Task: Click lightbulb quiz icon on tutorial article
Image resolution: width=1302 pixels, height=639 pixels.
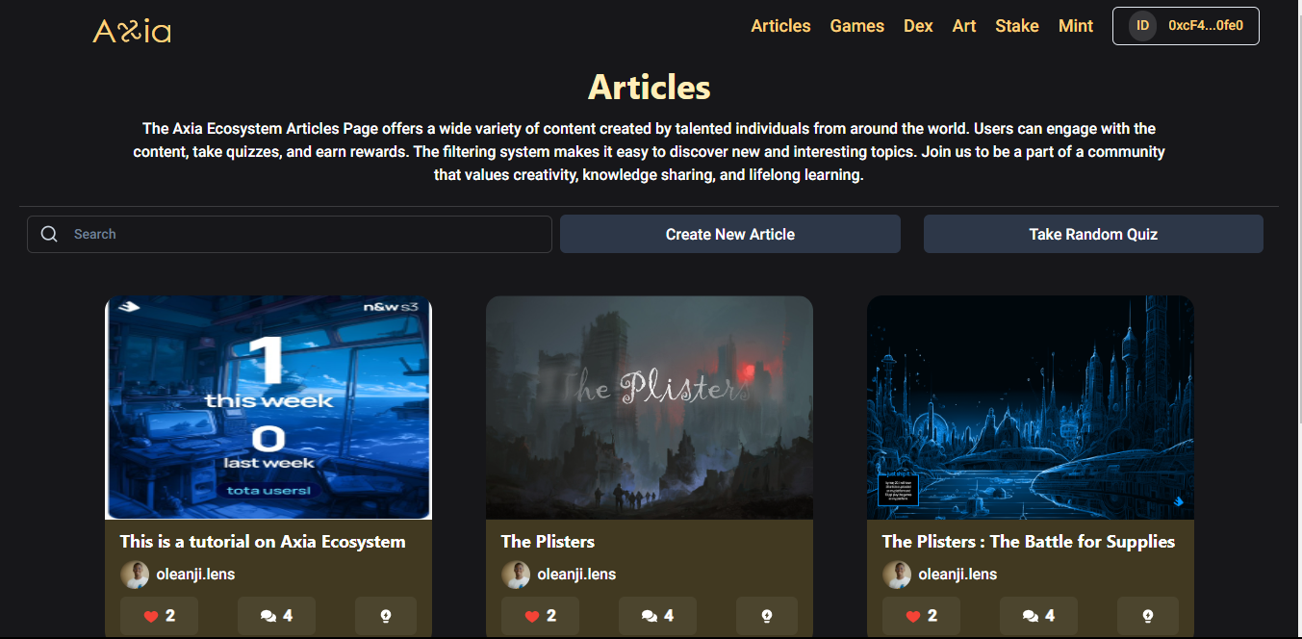Action: [x=386, y=616]
